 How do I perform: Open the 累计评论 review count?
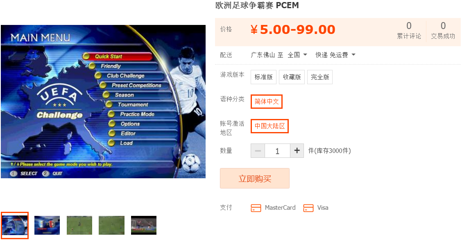point(409,30)
